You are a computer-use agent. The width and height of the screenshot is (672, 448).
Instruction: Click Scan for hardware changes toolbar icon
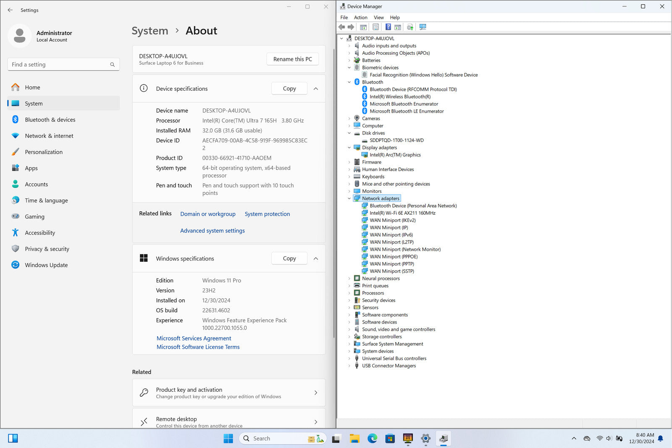pos(423,27)
